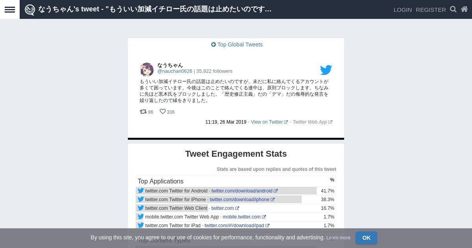This screenshot has width=472, height=248.
Task: Open View on Twitter link
Action: point(269,122)
